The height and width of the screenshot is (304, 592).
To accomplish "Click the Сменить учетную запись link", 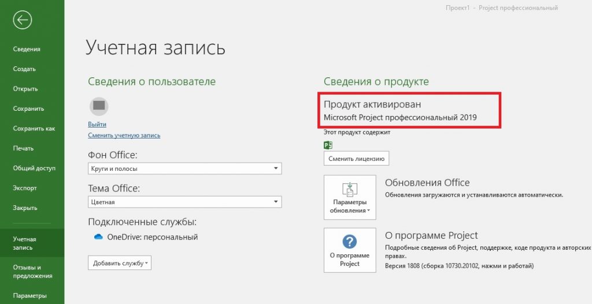I will click(124, 135).
